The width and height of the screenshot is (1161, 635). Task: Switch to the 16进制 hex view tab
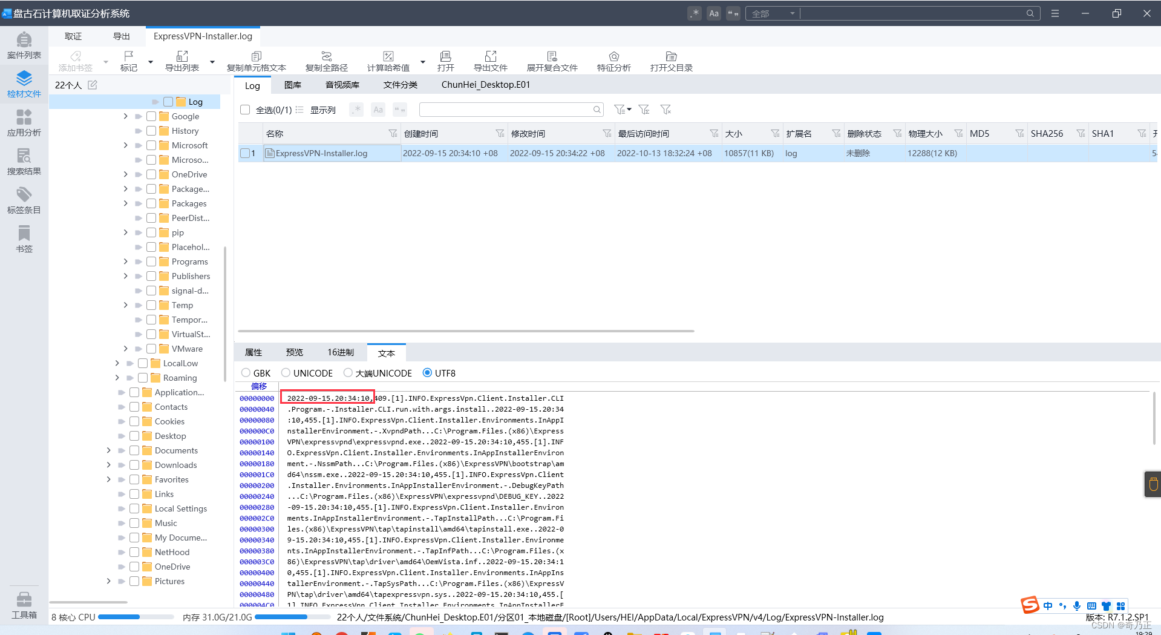point(341,352)
